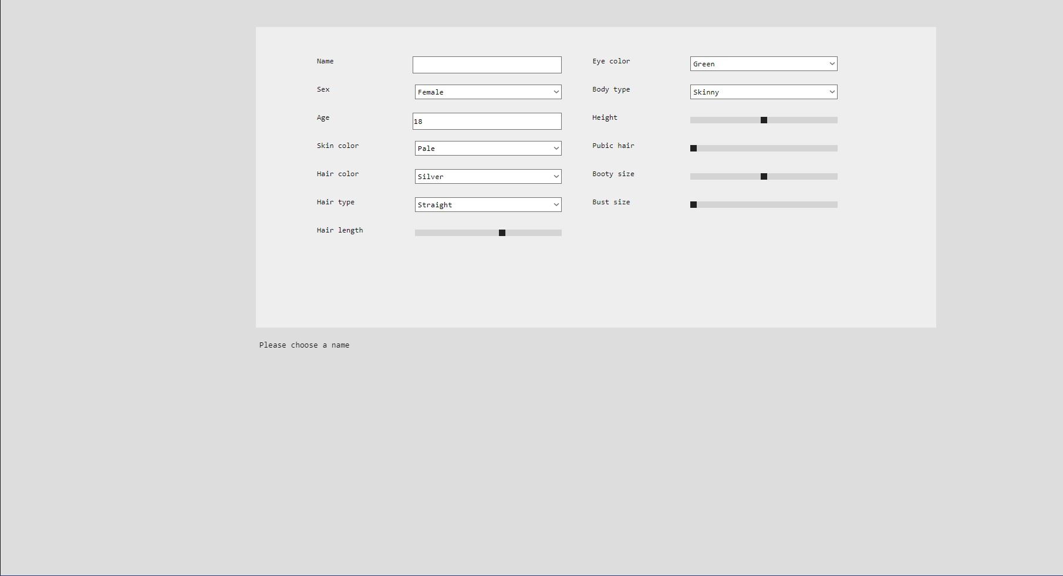Click the Eye color dropdown arrow
This screenshot has width=1063, height=576.
832,63
